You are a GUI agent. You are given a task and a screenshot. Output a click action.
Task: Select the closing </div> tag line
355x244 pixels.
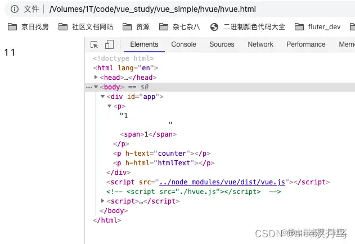(118, 173)
